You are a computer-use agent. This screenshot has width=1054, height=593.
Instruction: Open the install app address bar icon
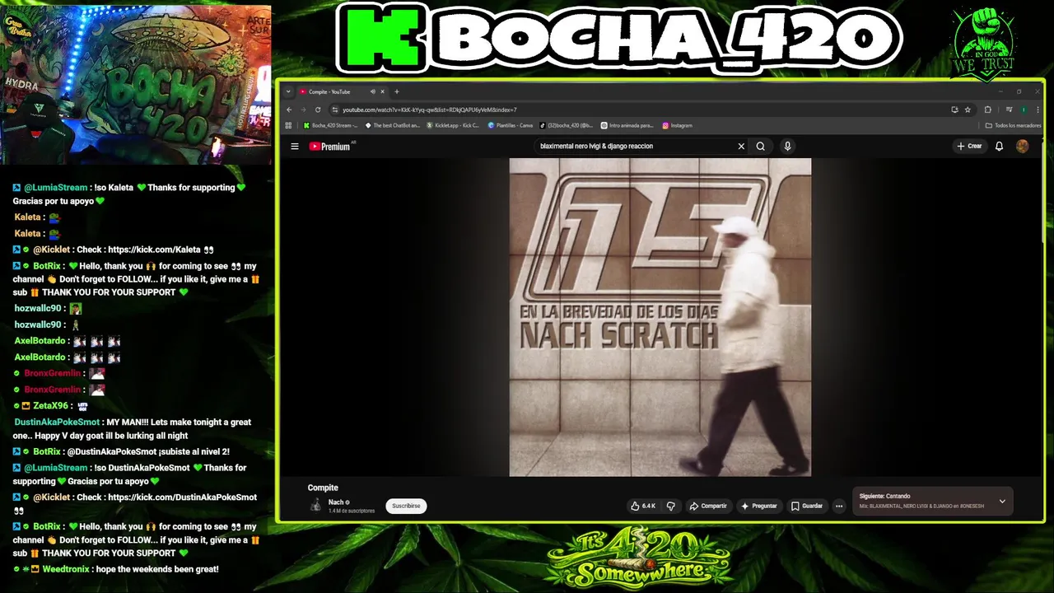click(954, 110)
